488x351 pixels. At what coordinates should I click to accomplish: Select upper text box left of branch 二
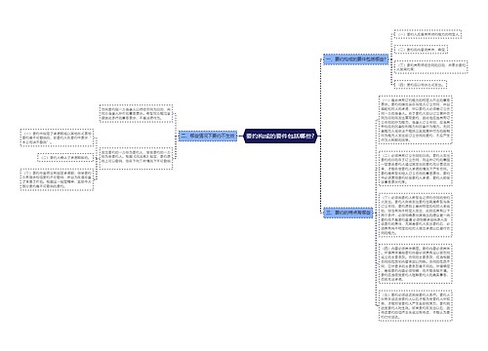coord(136,113)
